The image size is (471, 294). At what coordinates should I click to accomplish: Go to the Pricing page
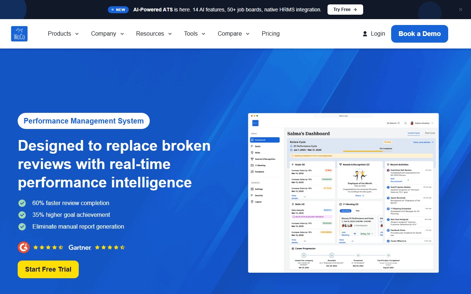click(x=271, y=34)
